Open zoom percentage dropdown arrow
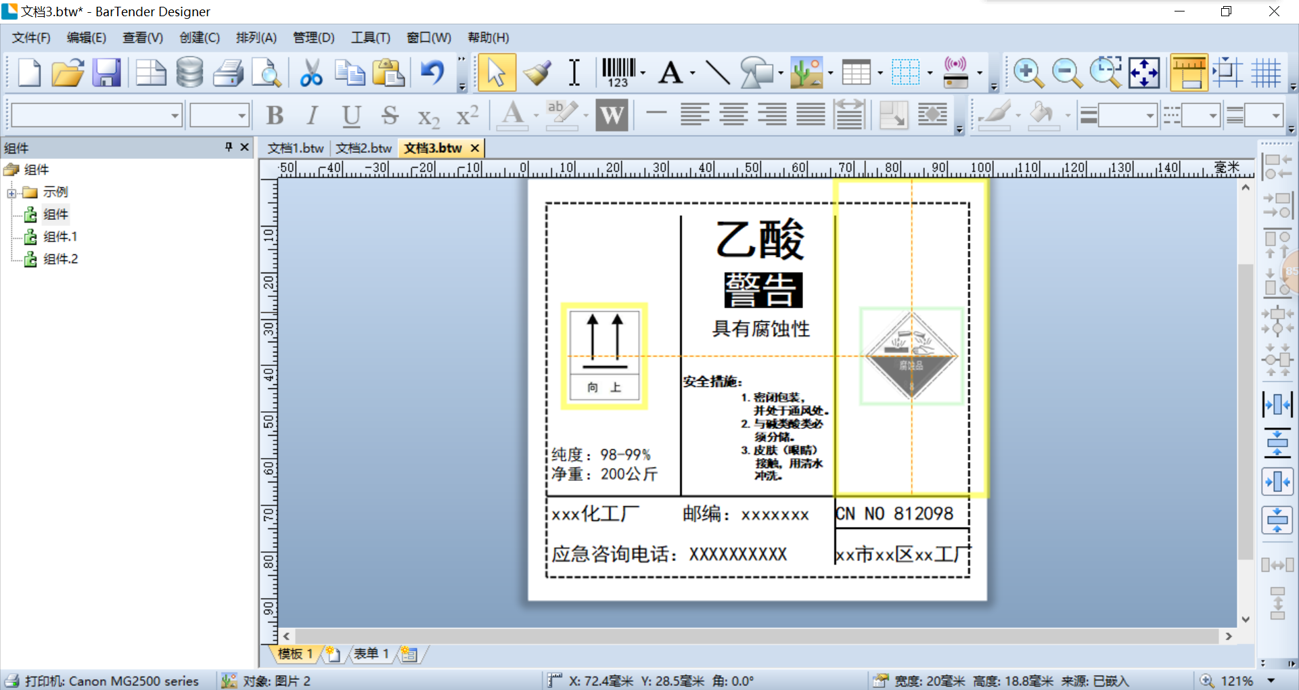 point(1271,681)
